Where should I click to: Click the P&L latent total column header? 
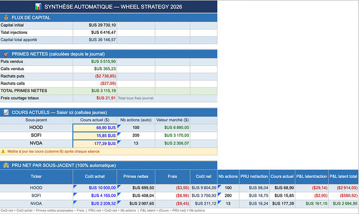pyautogui.click(x=343, y=177)
